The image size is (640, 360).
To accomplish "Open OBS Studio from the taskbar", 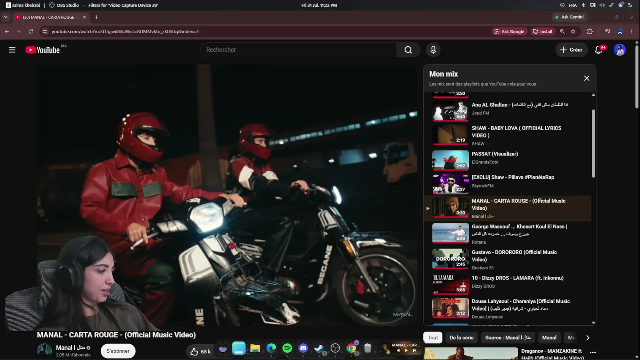I will (x=335, y=348).
